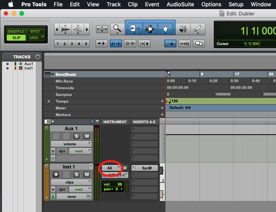Select zoom preset 3
Viewport: 276px width, 212px height.
[x=72, y=43]
